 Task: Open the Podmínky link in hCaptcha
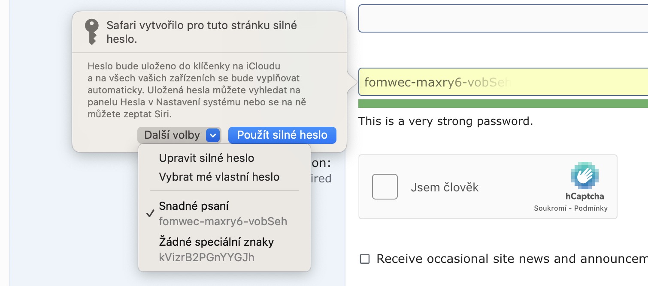[591, 209]
